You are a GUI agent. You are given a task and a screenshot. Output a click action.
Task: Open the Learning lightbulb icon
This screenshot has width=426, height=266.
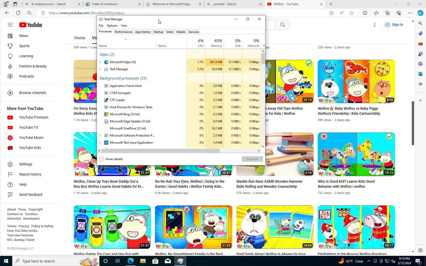[10, 56]
